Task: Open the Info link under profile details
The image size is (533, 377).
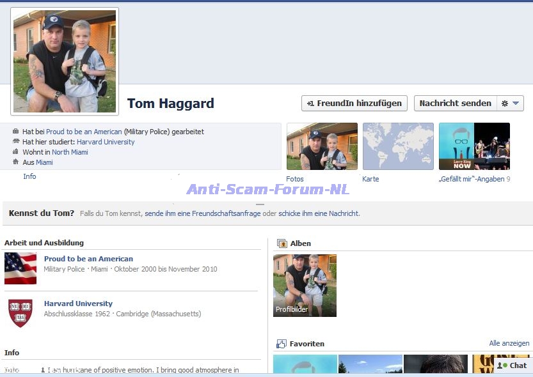Action: 29,176
